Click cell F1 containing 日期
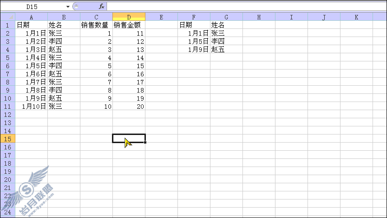The height and width of the screenshot is (218, 387). coord(194,25)
